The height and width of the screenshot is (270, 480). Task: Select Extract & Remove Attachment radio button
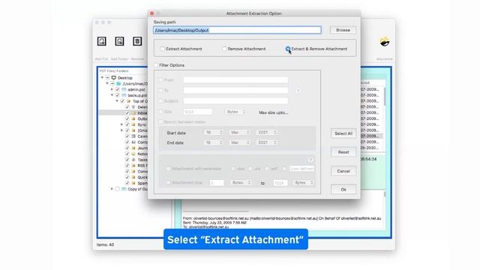tap(288, 49)
